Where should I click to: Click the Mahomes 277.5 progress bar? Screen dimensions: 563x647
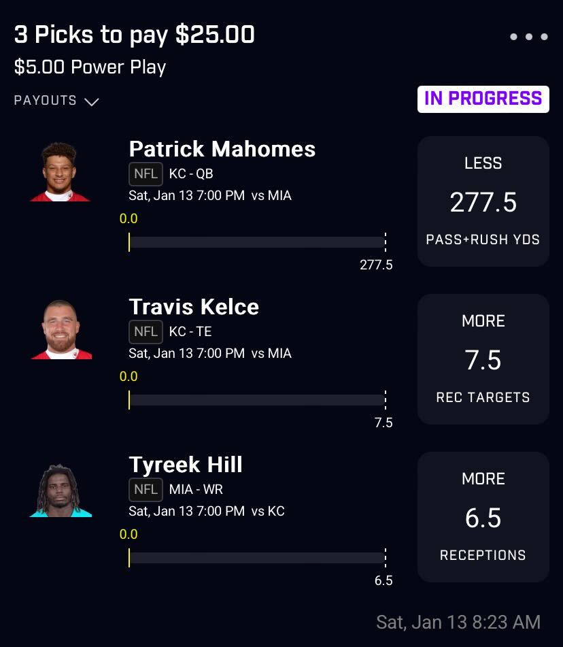coord(258,242)
